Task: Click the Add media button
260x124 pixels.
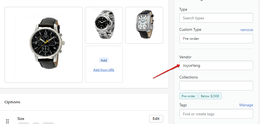Action: [x=104, y=60]
